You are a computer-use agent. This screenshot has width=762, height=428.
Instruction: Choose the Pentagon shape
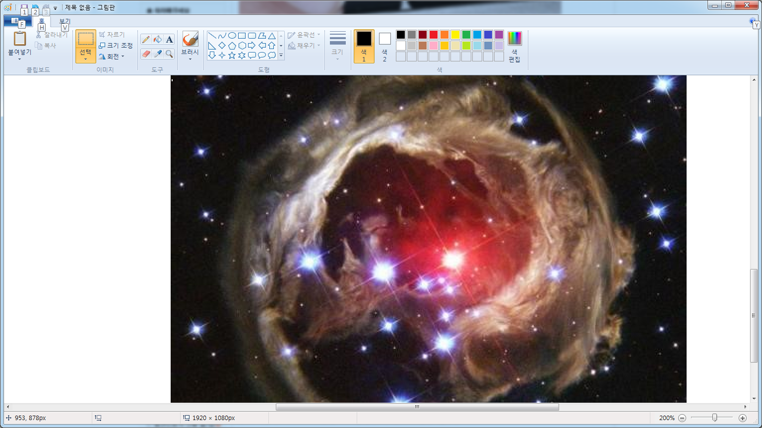(x=232, y=46)
